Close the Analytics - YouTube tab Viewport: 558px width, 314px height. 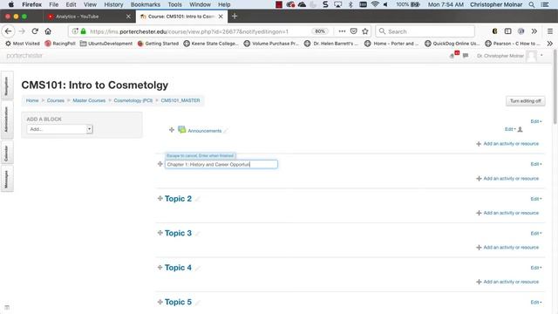128,17
